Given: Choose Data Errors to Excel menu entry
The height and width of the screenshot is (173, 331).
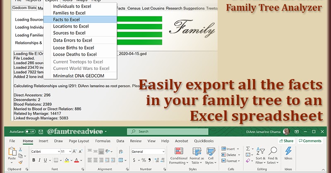Looking at the screenshot, I should (72, 40).
